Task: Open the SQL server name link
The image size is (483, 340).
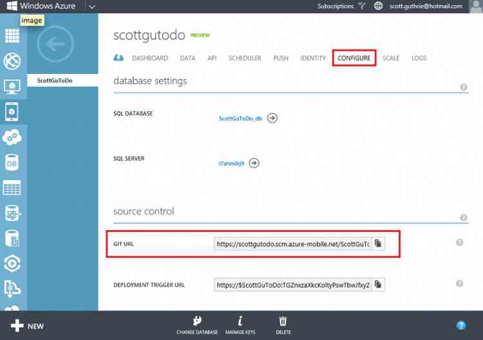Action: tap(231, 163)
